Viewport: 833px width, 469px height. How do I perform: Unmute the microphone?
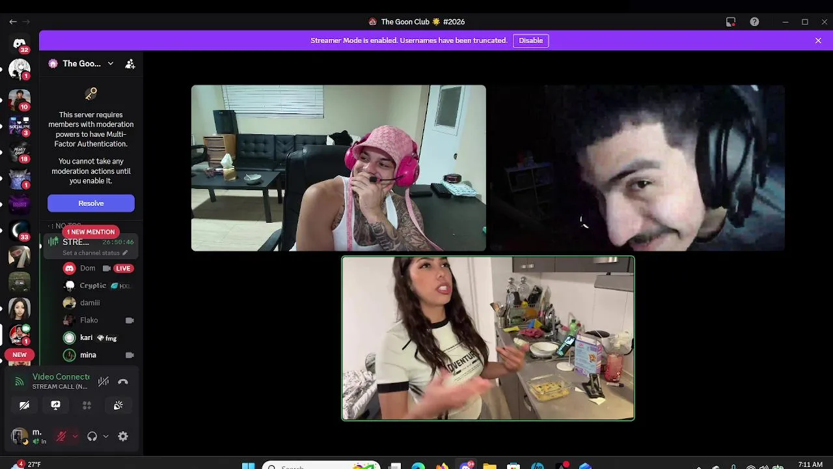61,436
